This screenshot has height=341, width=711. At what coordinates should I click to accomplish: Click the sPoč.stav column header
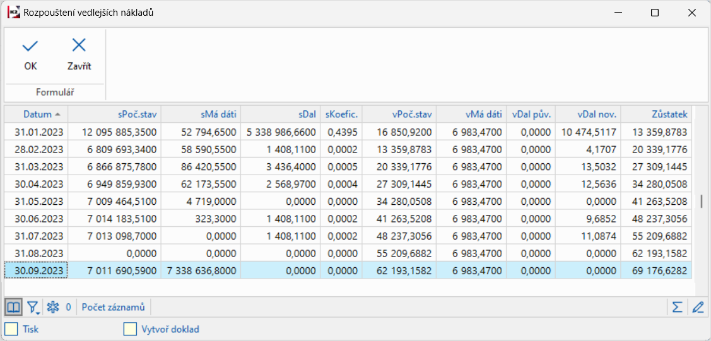[x=114, y=114]
